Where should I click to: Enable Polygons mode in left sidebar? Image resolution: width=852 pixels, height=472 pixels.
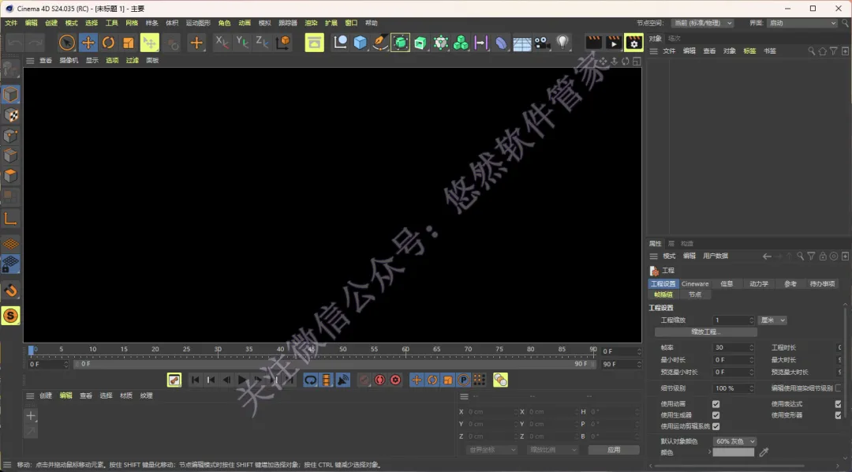coord(10,176)
